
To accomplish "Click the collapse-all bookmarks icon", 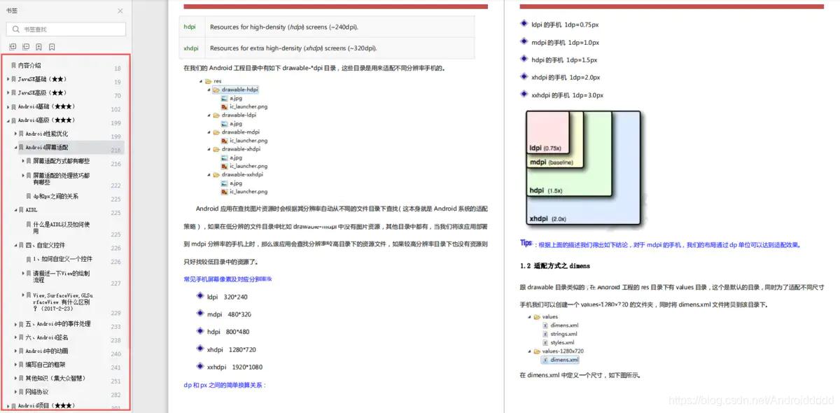I will [x=25, y=46].
